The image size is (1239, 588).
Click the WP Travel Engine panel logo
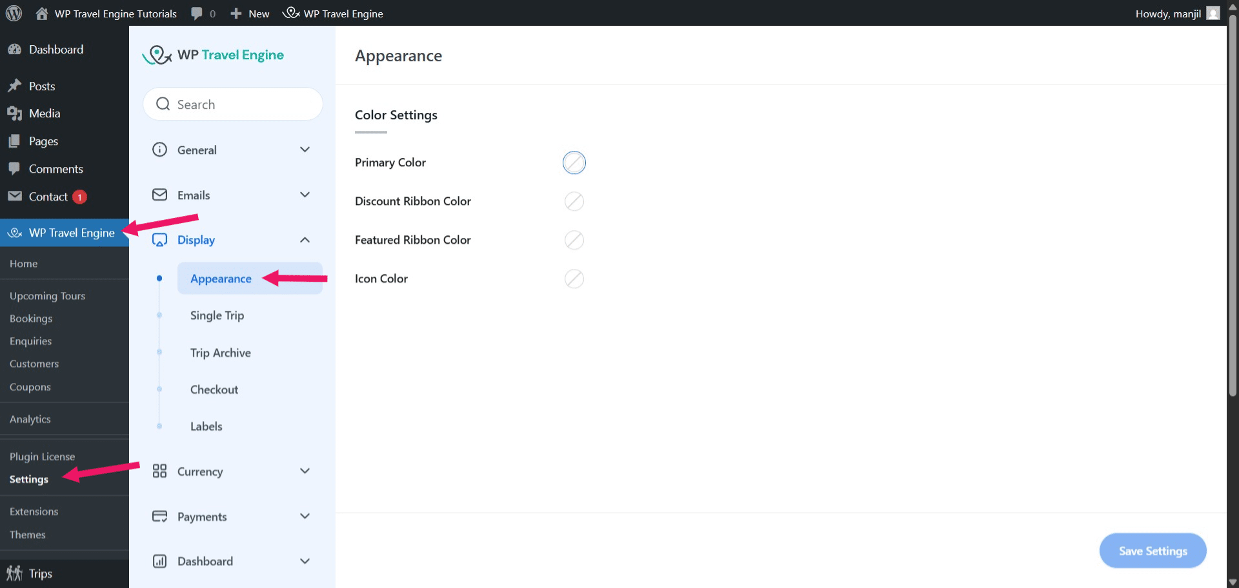[213, 55]
